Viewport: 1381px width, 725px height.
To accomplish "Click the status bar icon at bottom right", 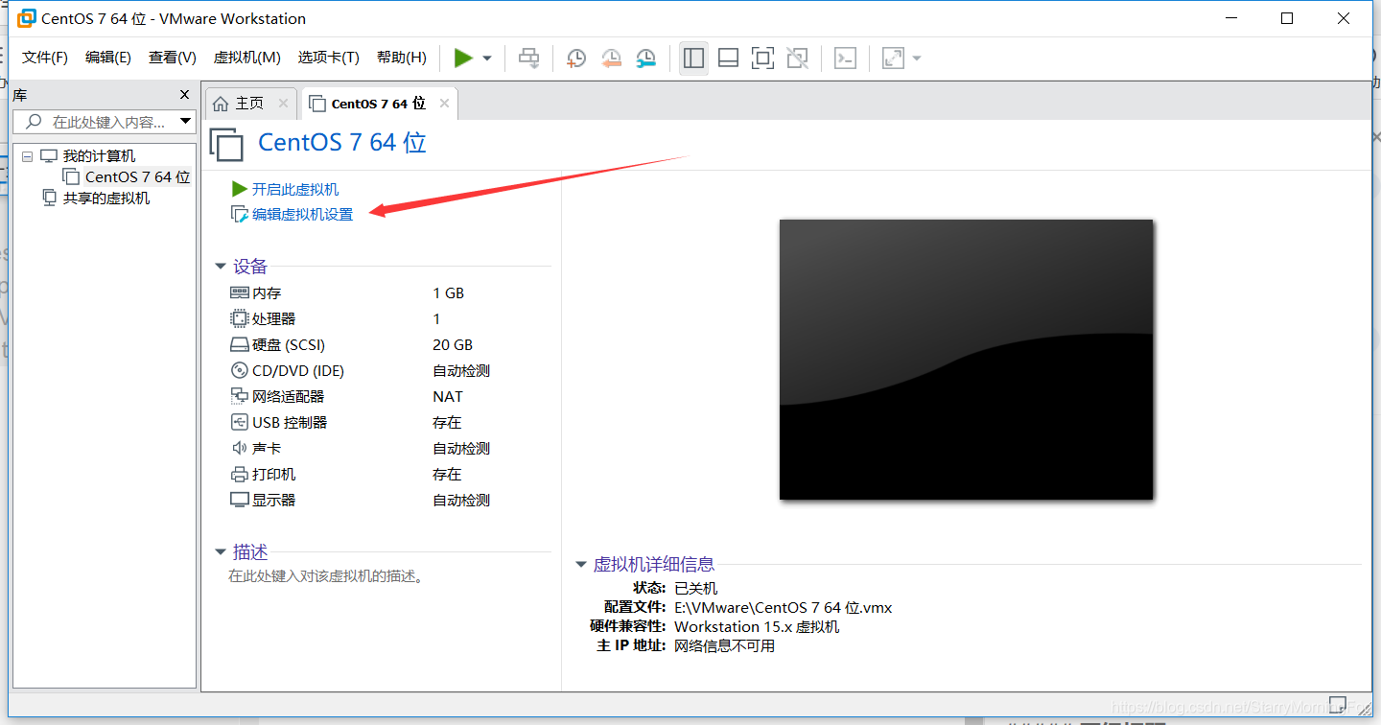I will (x=1338, y=705).
